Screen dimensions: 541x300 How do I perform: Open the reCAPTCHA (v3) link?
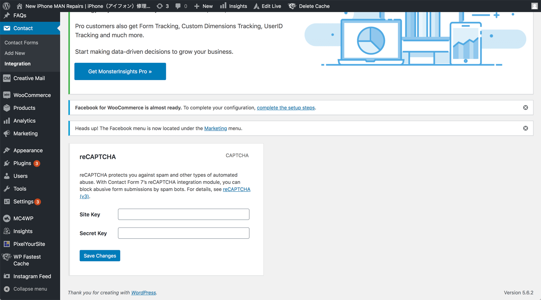(x=237, y=189)
